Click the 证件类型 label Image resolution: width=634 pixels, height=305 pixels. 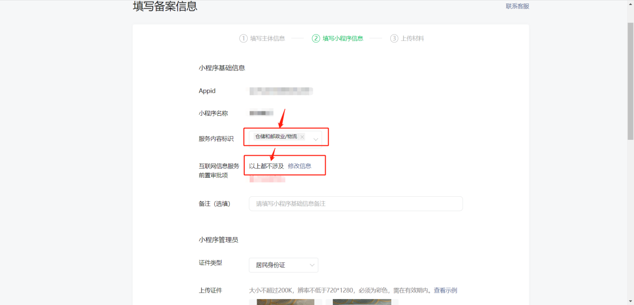click(210, 263)
